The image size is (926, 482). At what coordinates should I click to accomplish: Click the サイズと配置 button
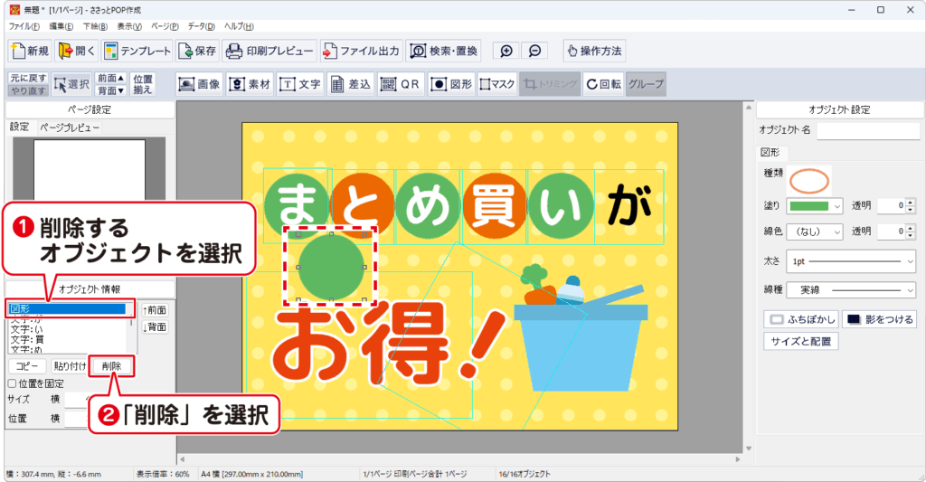click(x=803, y=342)
